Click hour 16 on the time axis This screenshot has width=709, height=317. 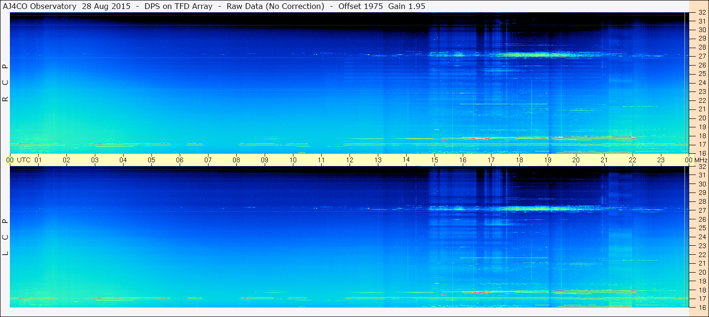(463, 160)
